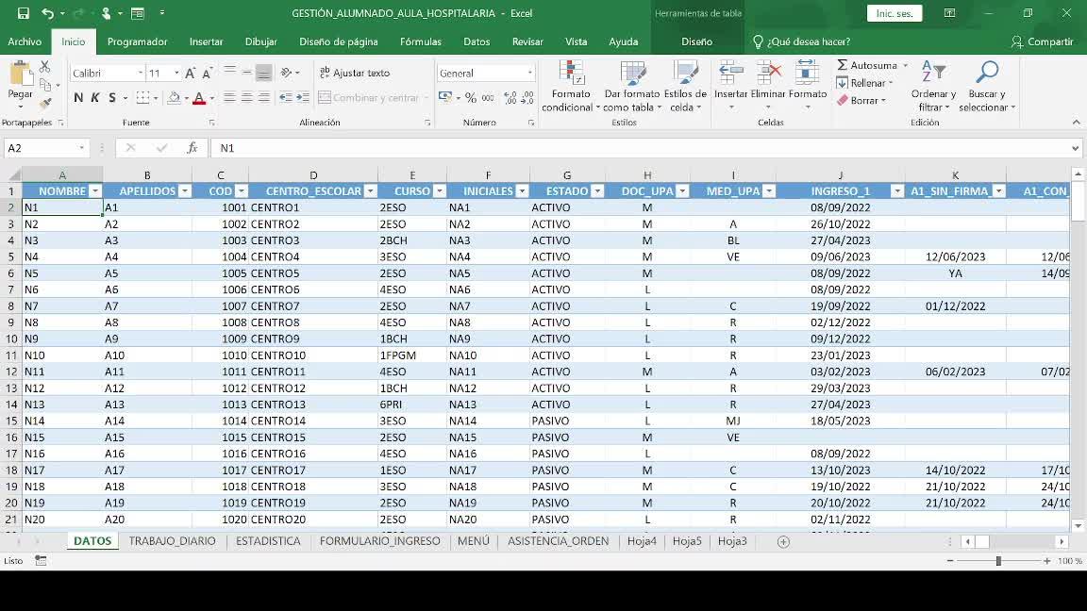This screenshot has width=1087, height=611.
Task: Switch to the ESTADISTICA sheet tab
Action: coord(268,541)
